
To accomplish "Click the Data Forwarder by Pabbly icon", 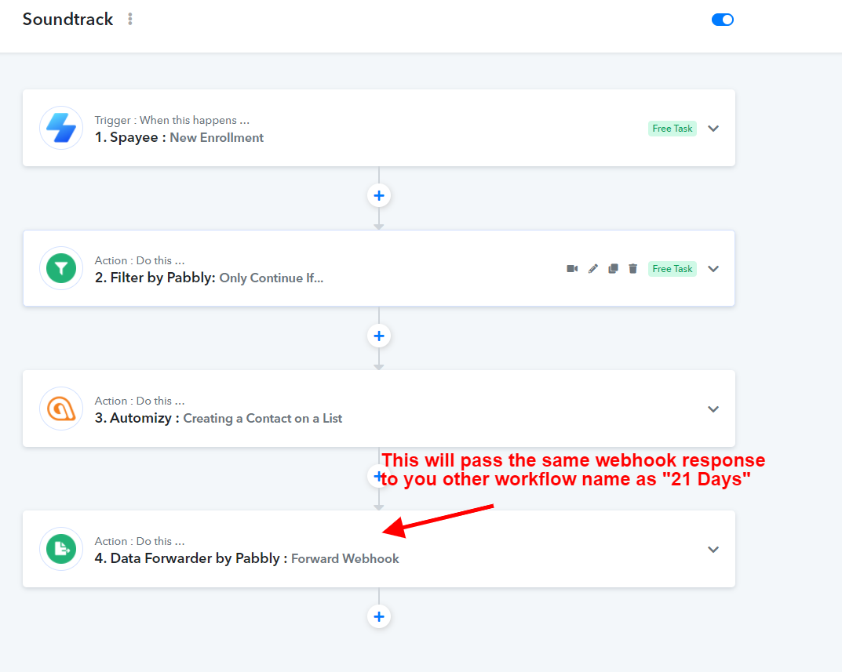I will (x=61, y=549).
